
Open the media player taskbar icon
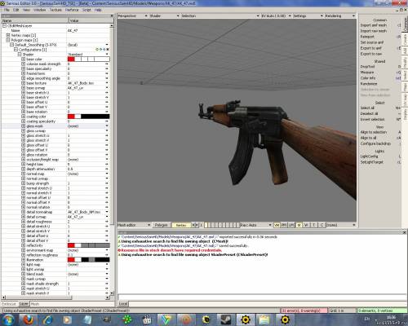68,319
